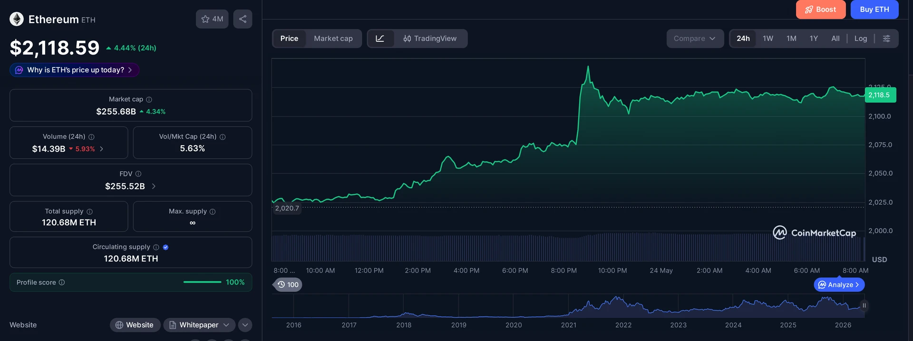Click the 24 May date label on axis

661,270
